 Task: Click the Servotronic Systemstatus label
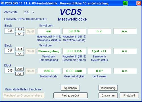[x=99, y=58]
